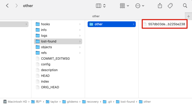Click the config file icon
192x105 pixels.
[x=38, y=64]
